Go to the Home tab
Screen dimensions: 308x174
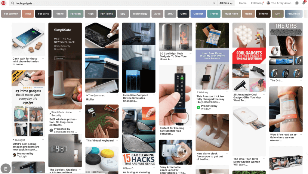[x=243, y=3]
